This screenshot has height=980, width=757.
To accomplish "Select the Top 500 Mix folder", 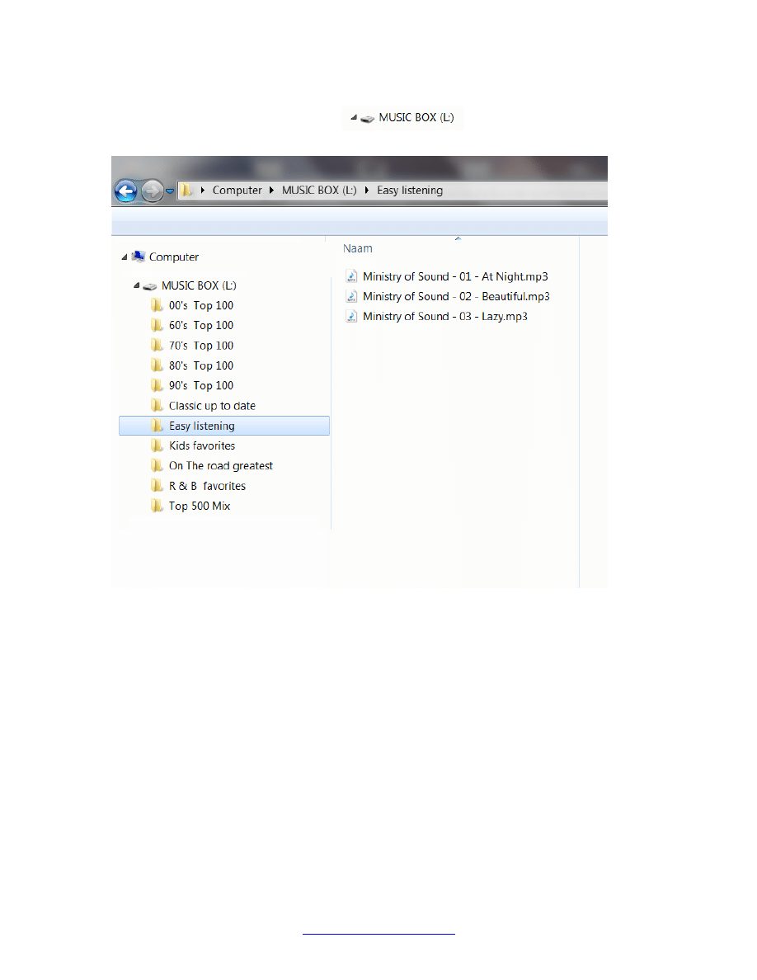I will coord(199,506).
